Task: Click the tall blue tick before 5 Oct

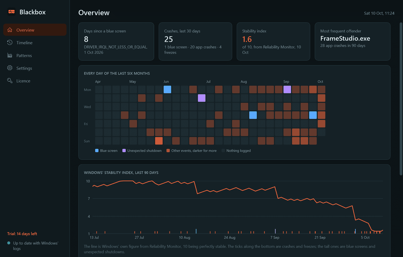Action: pyautogui.click(x=355, y=231)
